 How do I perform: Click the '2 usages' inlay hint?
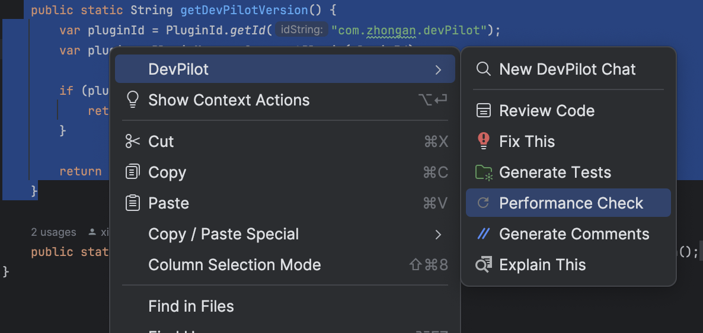53,232
